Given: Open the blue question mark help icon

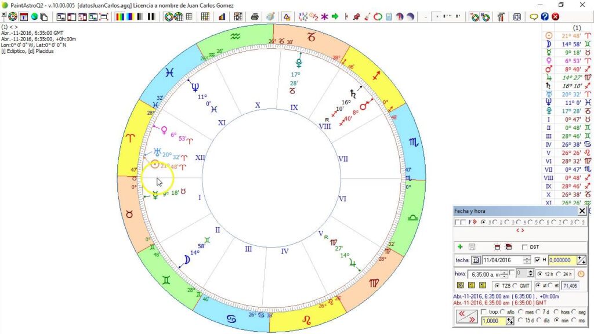Looking at the screenshot, I should [545, 17].
